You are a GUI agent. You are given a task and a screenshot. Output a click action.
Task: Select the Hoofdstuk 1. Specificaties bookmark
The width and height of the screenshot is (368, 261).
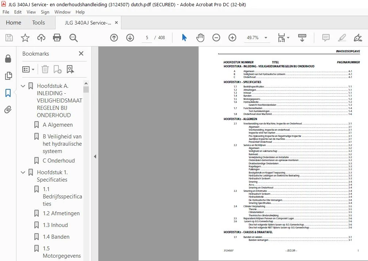[x=52, y=176]
